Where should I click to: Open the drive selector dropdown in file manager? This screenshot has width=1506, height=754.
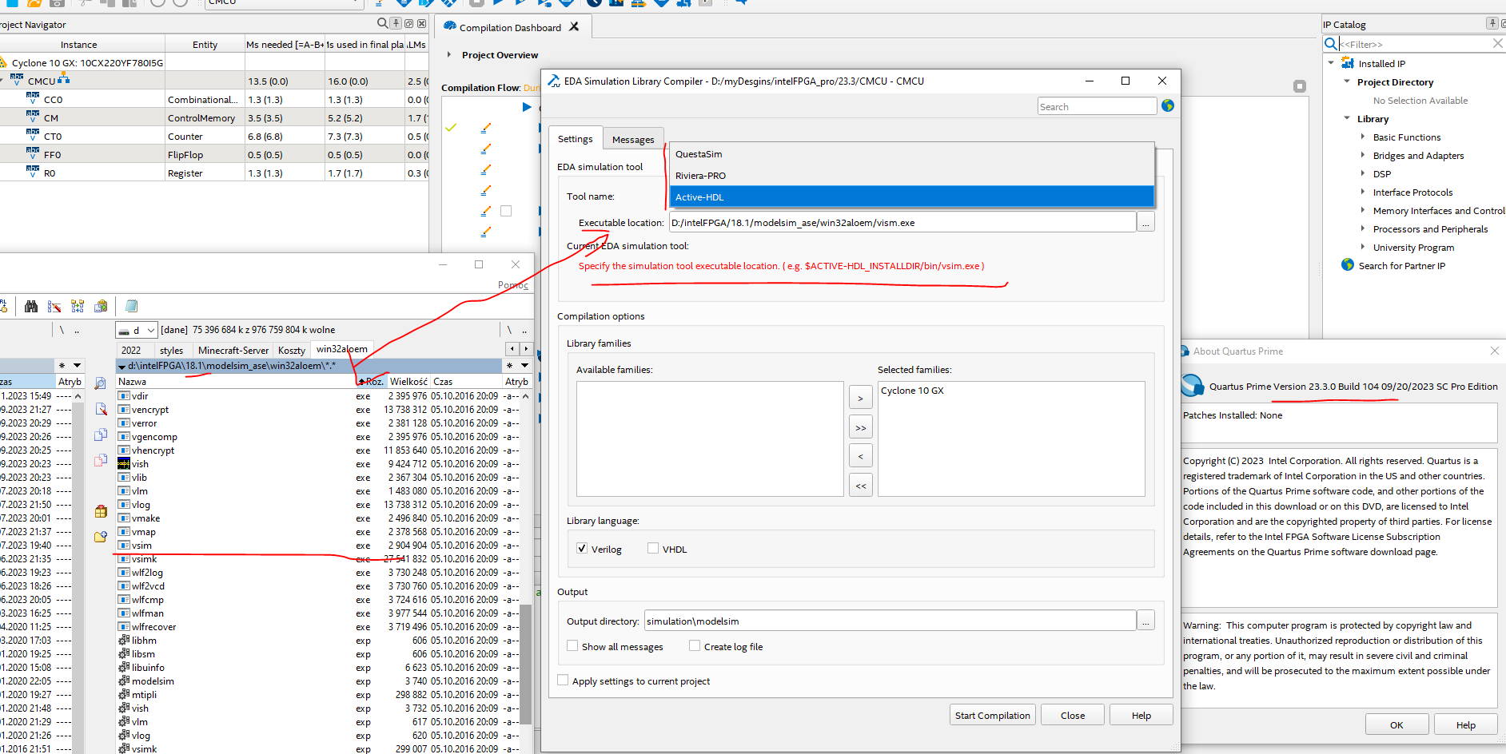pyautogui.click(x=149, y=330)
